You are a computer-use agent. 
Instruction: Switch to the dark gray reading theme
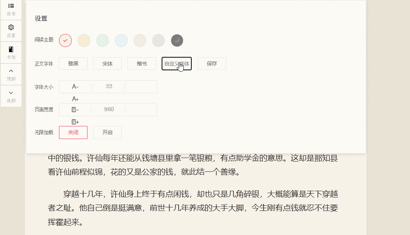coord(177,40)
